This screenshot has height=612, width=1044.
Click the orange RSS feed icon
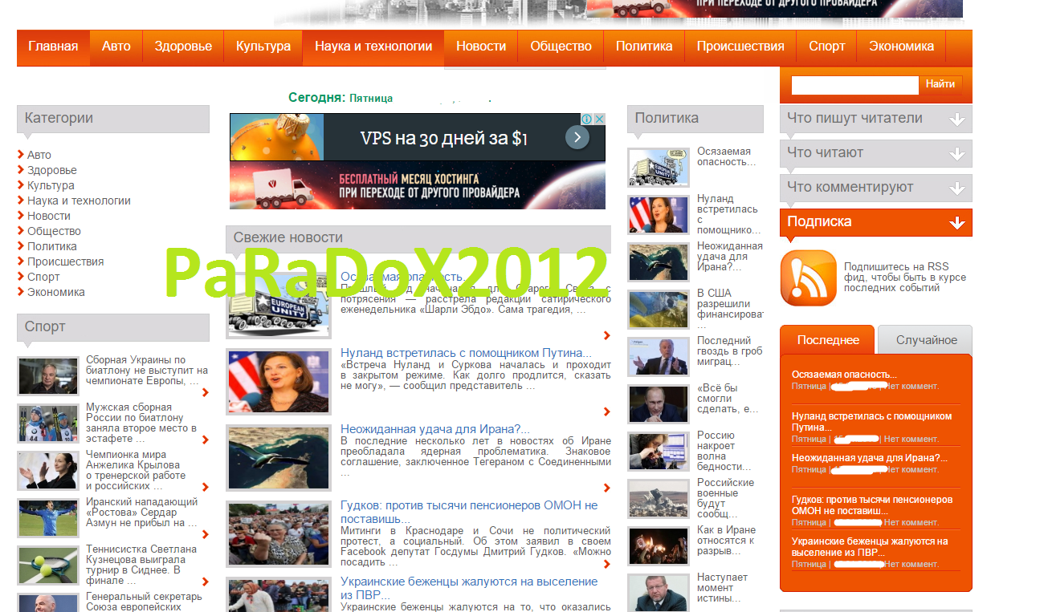pos(808,278)
